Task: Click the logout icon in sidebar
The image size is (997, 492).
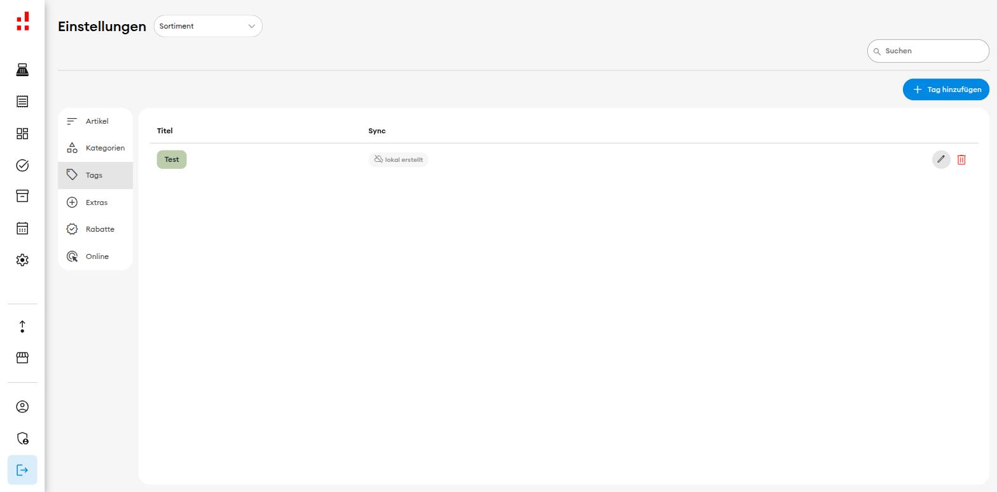Action: coord(22,470)
